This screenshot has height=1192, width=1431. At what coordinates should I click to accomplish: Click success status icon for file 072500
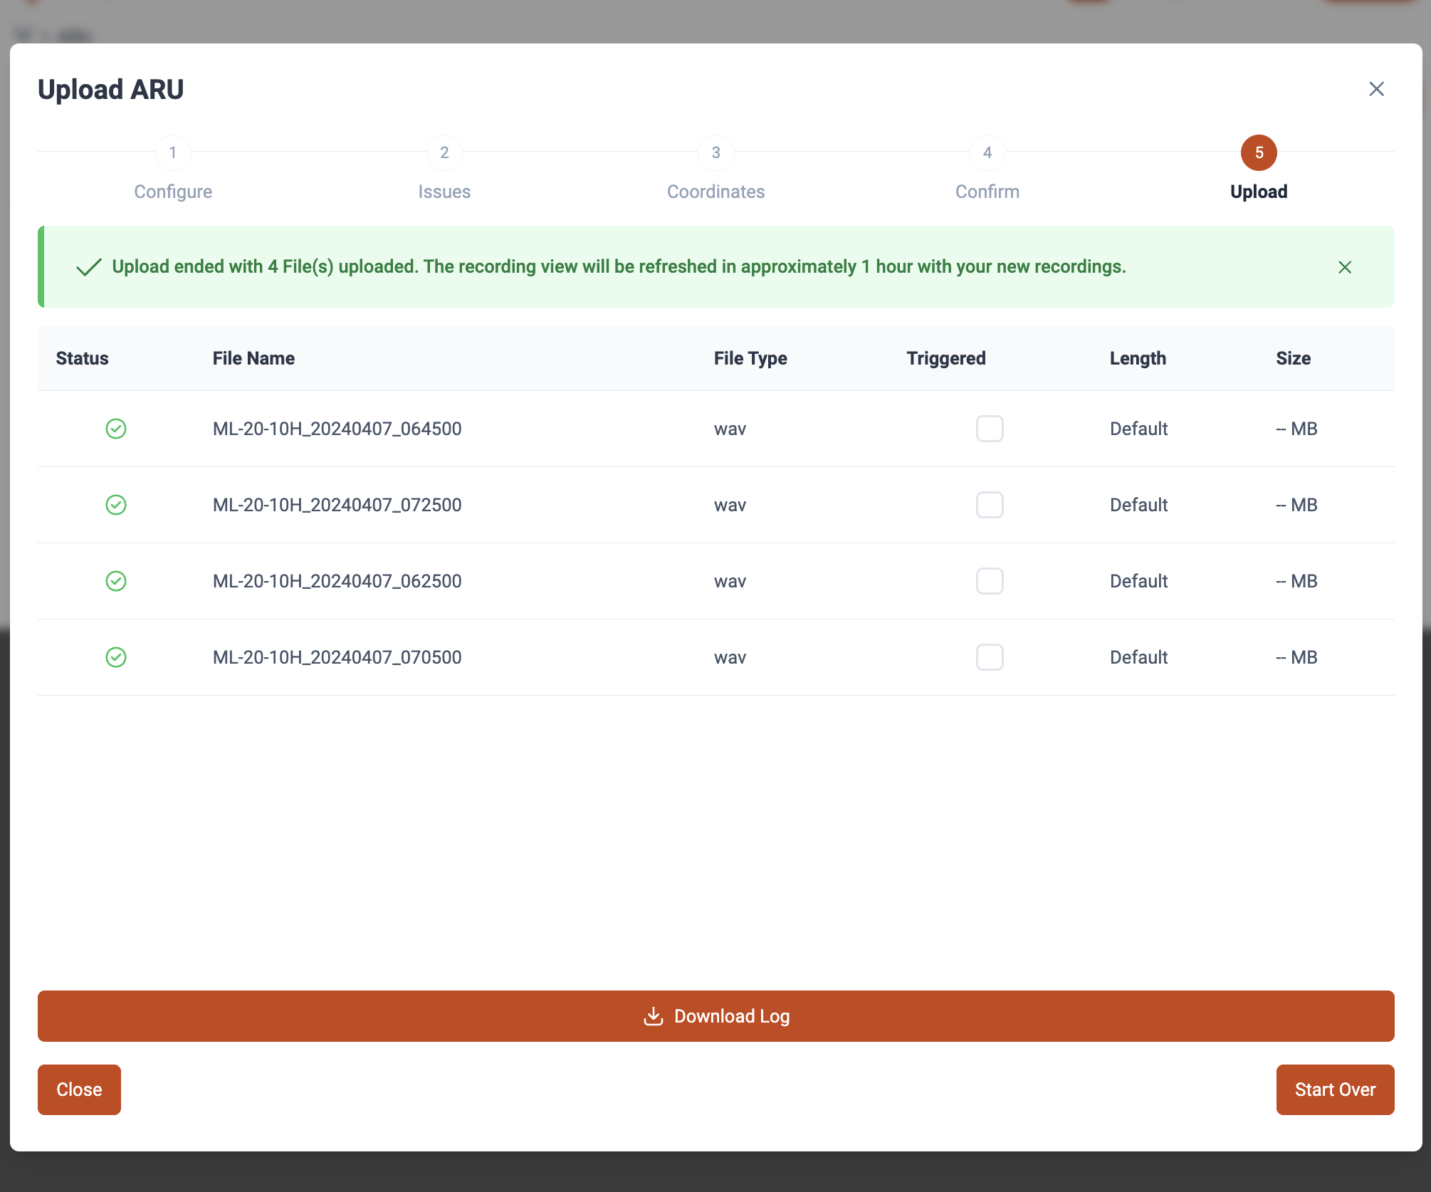click(116, 505)
